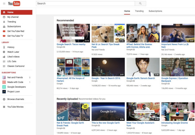Click the Operation Backpack thumbnail

click(x=178, y=67)
